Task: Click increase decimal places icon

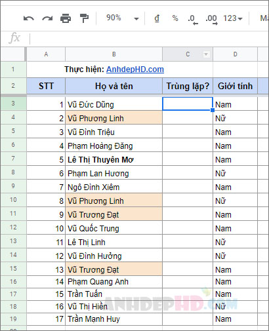Action: 211,20
